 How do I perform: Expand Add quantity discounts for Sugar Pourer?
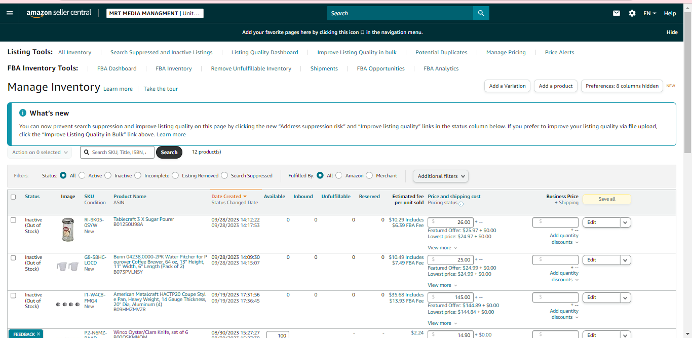point(564,239)
